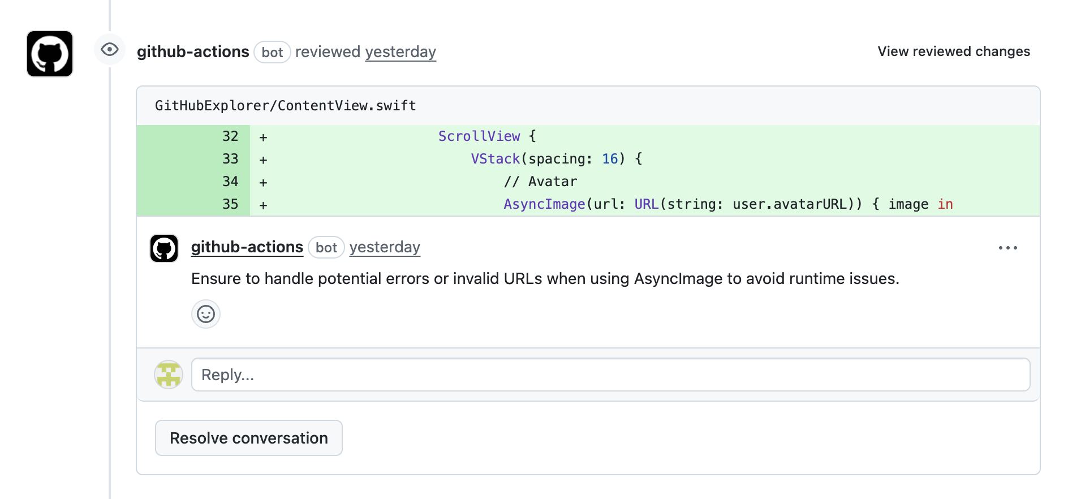Open file GitHubExplorer/ContentView.swift

286,106
